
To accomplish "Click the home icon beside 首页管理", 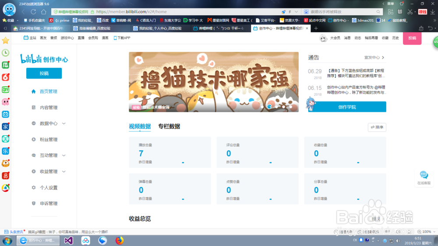I will coord(34,91).
